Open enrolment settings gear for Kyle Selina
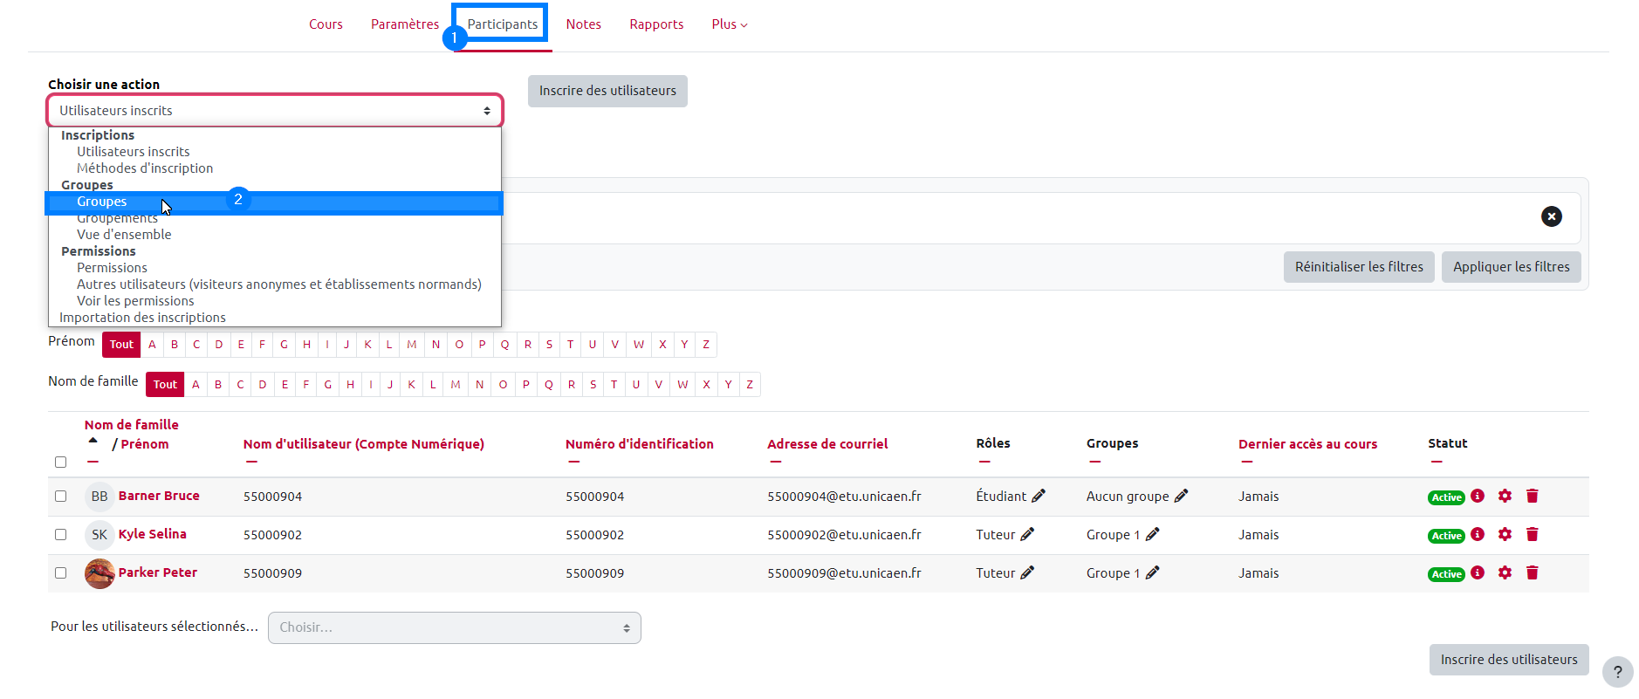The image size is (1639, 699). [1505, 534]
